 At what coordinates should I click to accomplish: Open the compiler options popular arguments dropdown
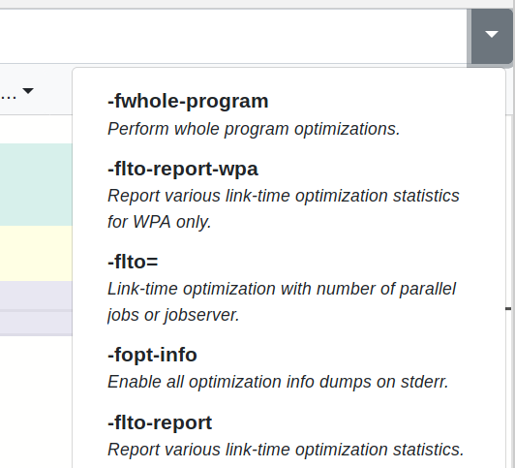(x=492, y=36)
